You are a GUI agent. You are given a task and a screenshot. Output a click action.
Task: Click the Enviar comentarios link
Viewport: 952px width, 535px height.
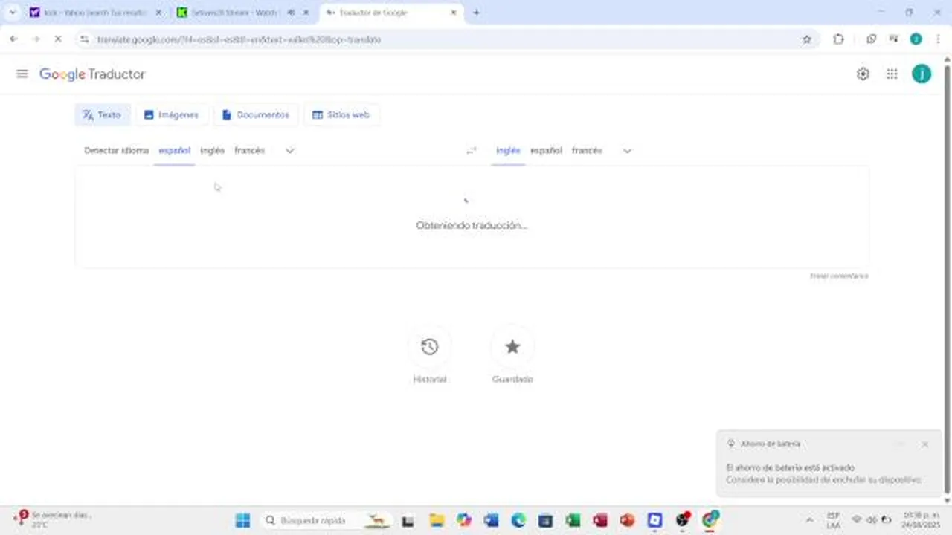point(839,276)
